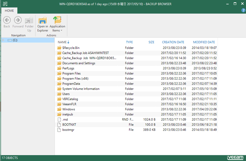Click the 1024.0 B size value
The height and width of the screenshot is (161, 246).
point(149,120)
